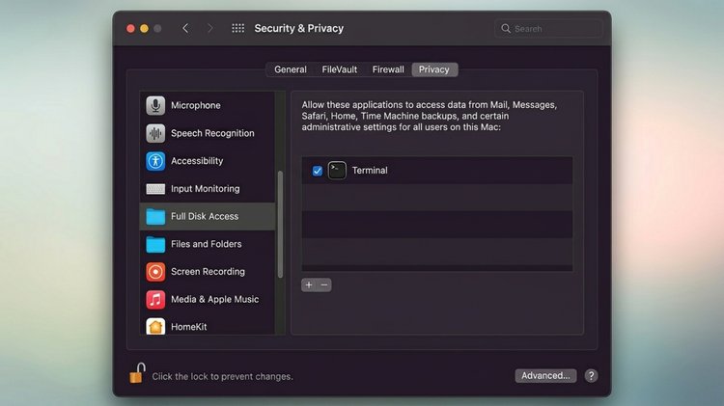The width and height of the screenshot is (724, 406).
Task: Click the Files and Folders folder icon
Action: (155, 244)
